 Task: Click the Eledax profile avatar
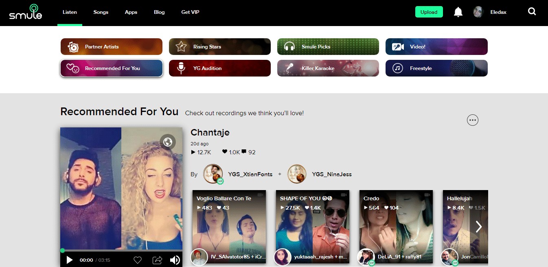pos(478,12)
